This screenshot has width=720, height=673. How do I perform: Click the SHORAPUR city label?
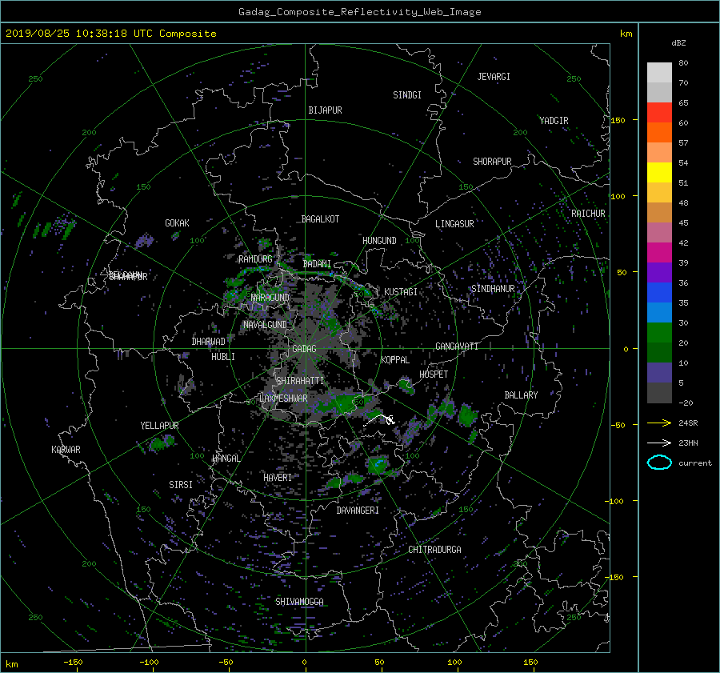pos(492,162)
